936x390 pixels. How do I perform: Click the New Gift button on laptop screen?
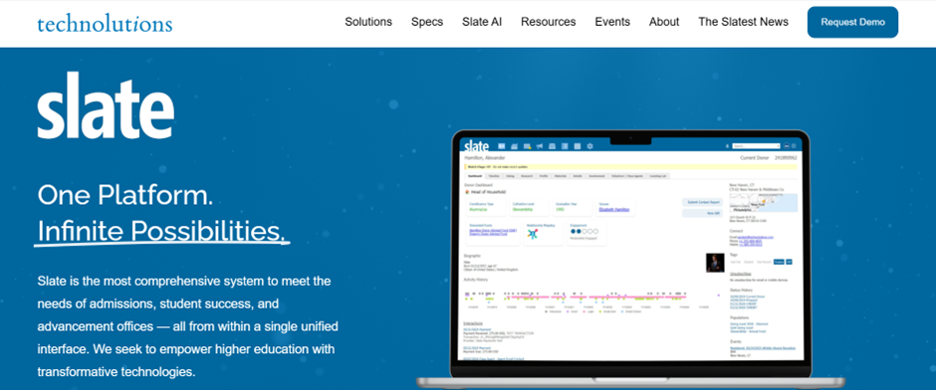tap(703, 213)
